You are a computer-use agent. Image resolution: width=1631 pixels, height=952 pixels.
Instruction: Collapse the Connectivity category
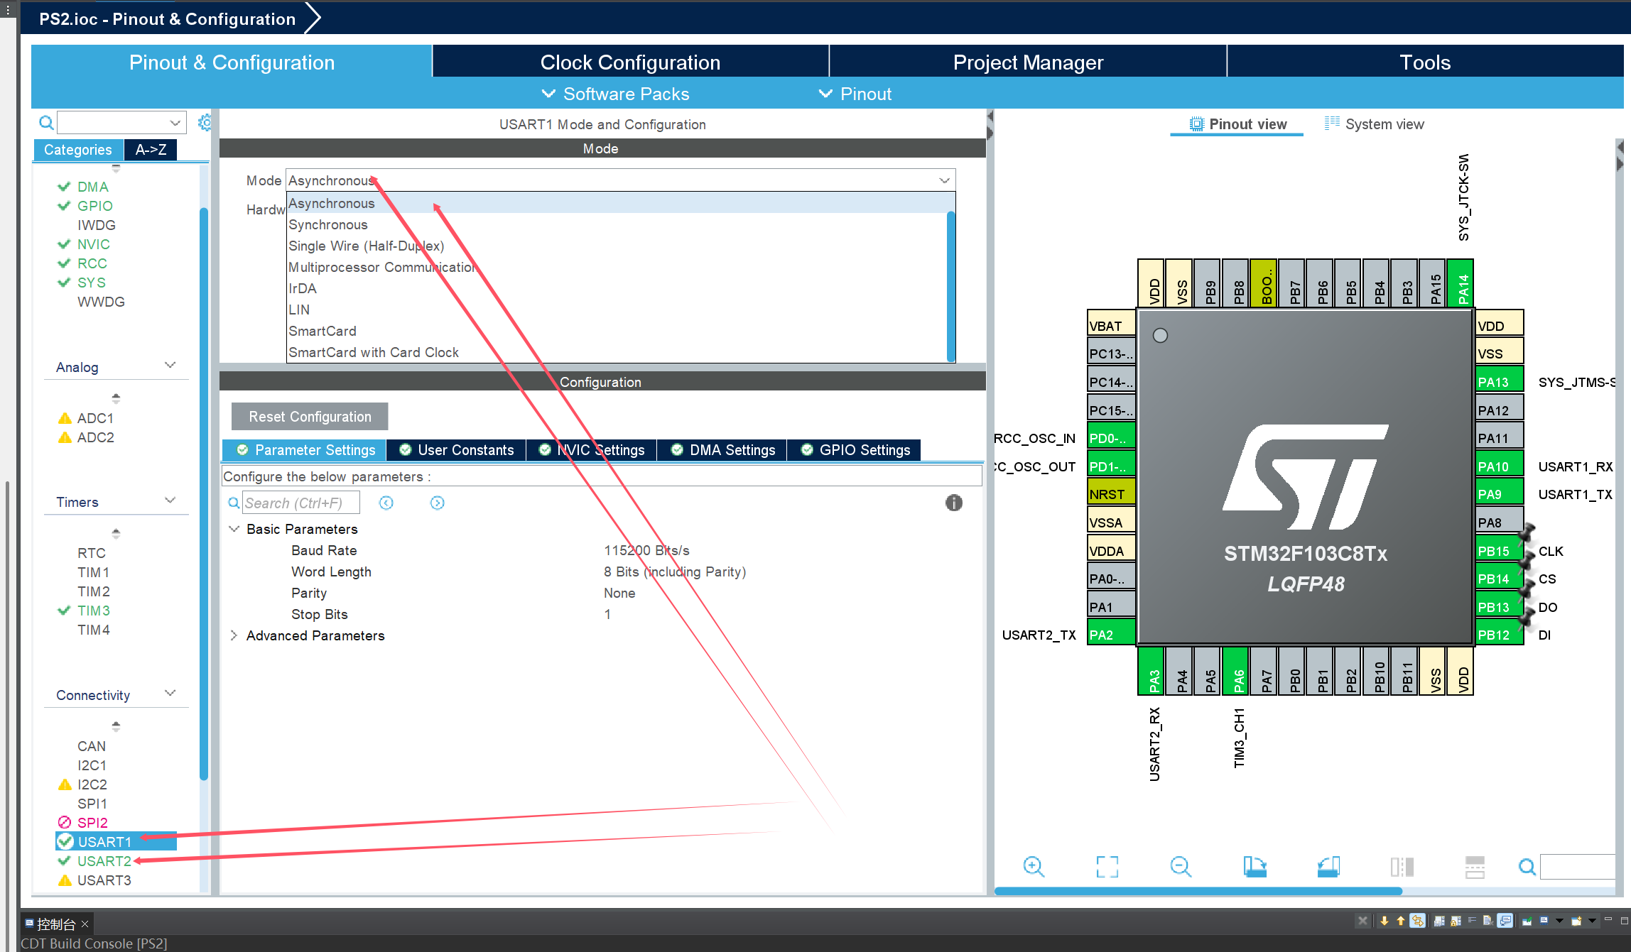pos(170,694)
